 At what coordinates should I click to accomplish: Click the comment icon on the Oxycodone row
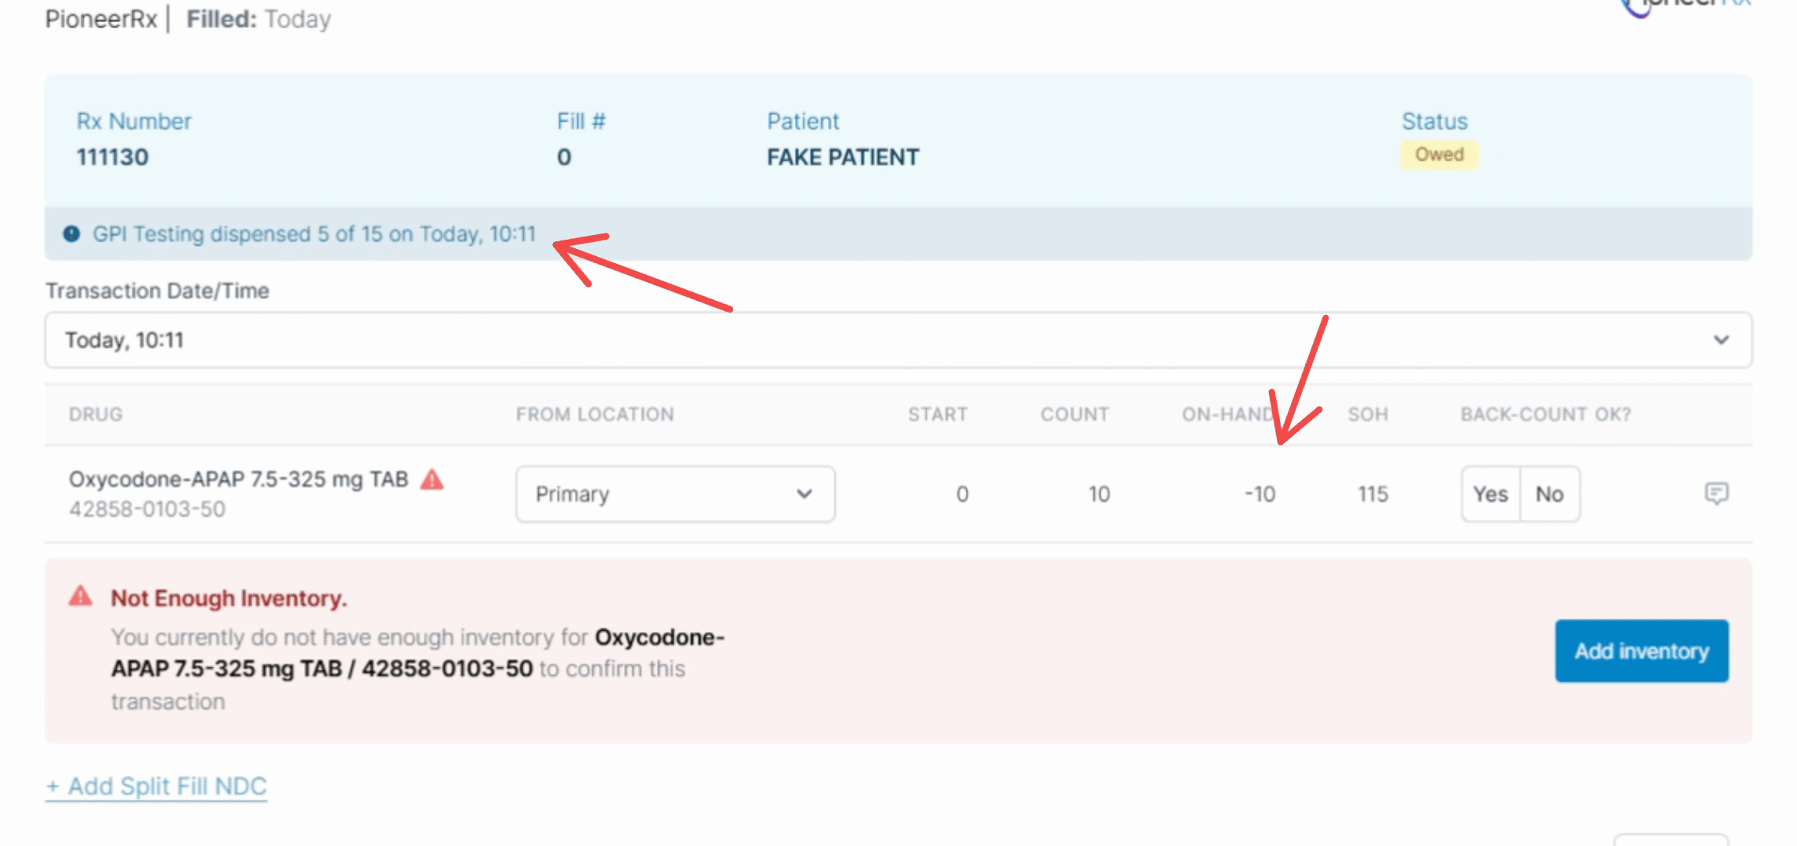pos(1716,493)
